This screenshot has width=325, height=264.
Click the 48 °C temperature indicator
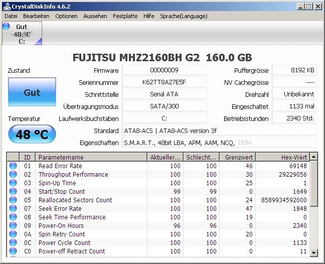click(x=32, y=134)
